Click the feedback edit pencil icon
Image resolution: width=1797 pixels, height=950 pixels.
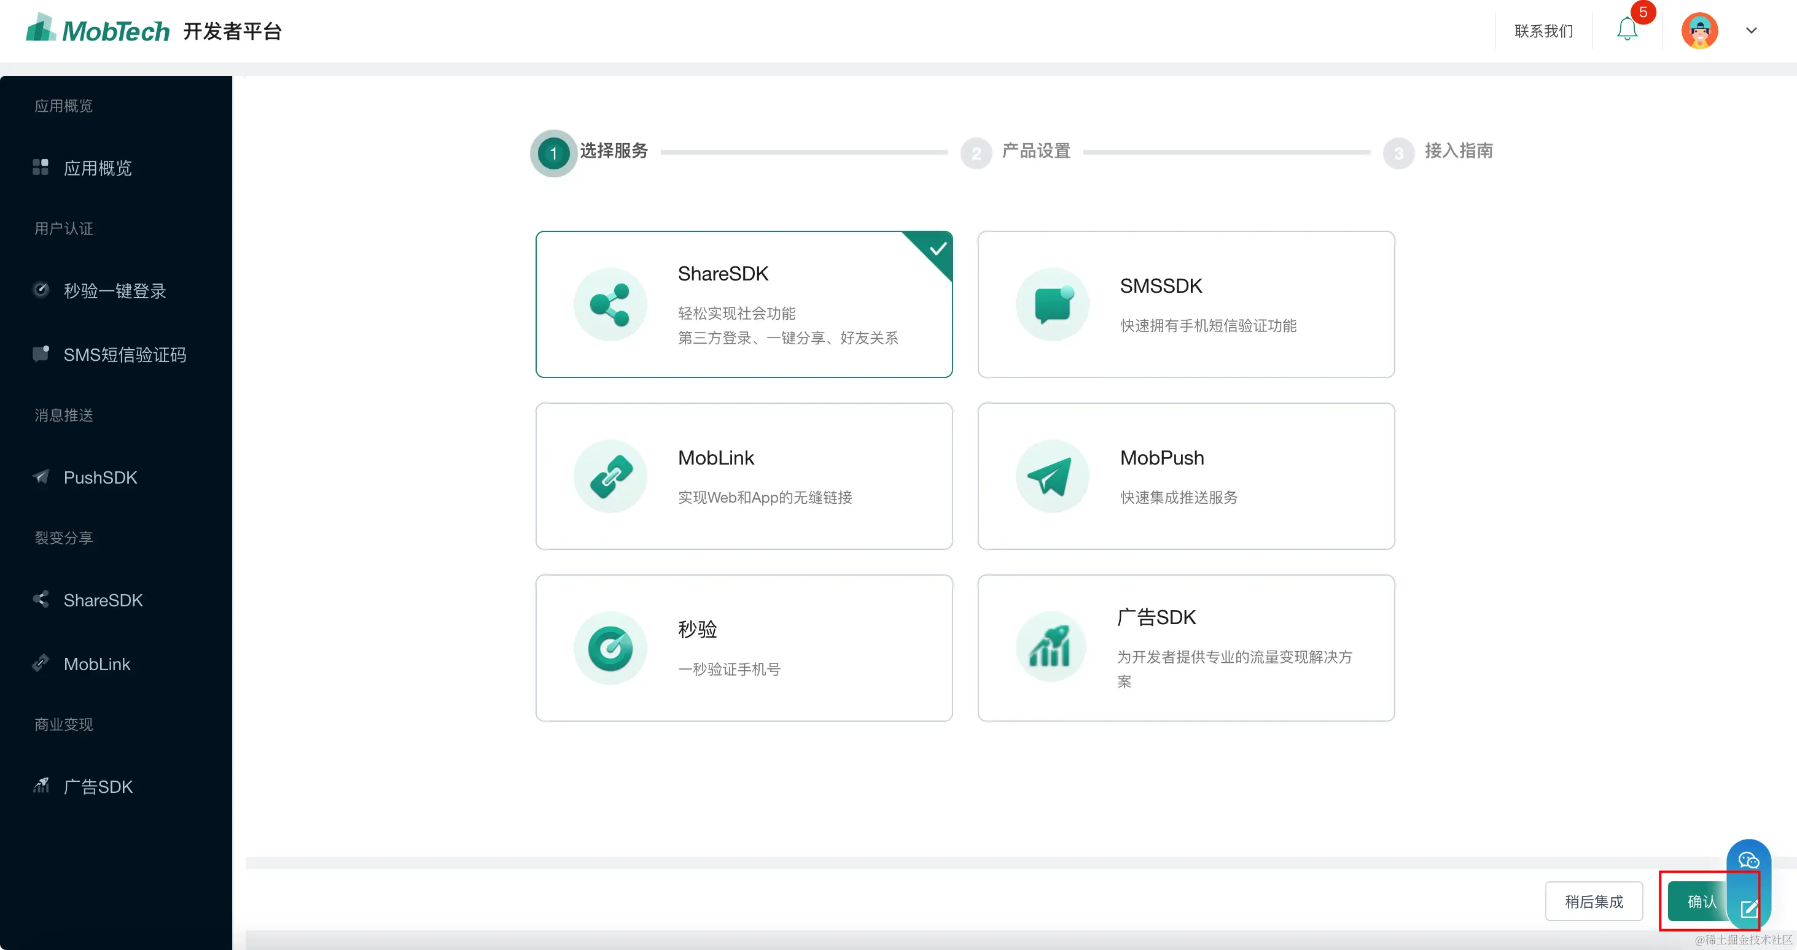point(1748,909)
